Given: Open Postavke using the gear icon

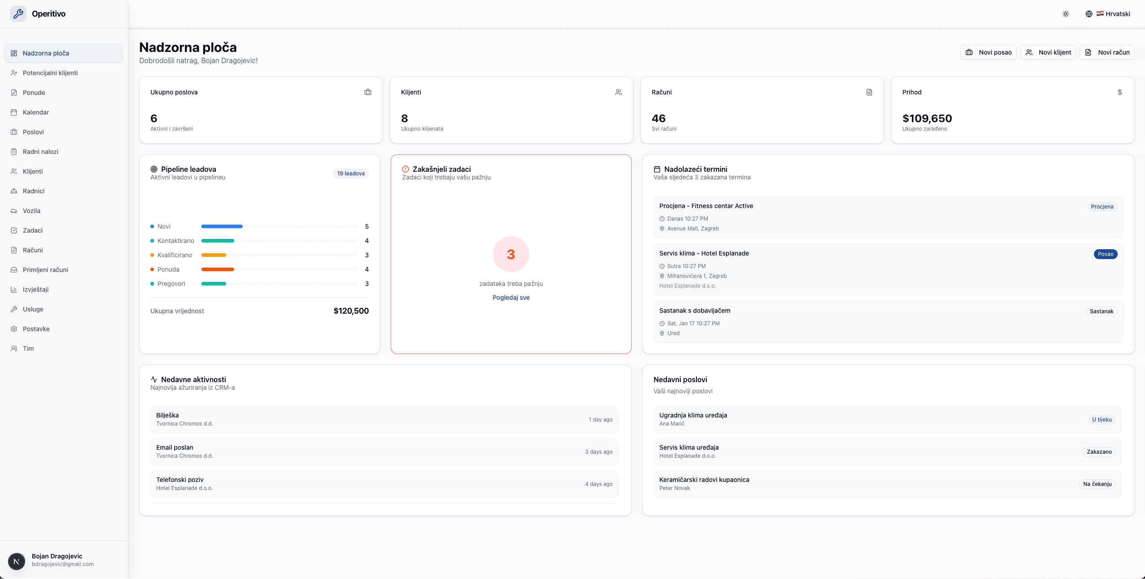Looking at the screenshot, I should 14,328.
